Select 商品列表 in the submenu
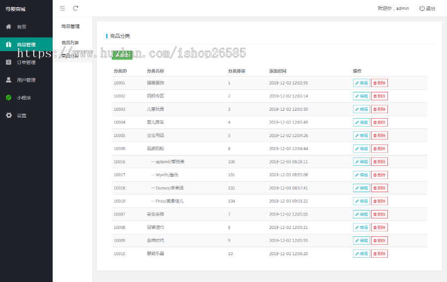Screen dimensions: 447x282 pyautogui.click(x=70, y=43)
